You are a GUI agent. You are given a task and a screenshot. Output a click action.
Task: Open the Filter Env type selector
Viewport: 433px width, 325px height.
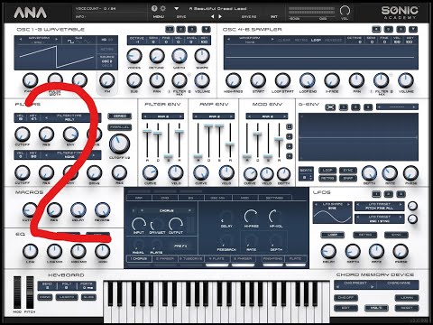coord(163,116)
